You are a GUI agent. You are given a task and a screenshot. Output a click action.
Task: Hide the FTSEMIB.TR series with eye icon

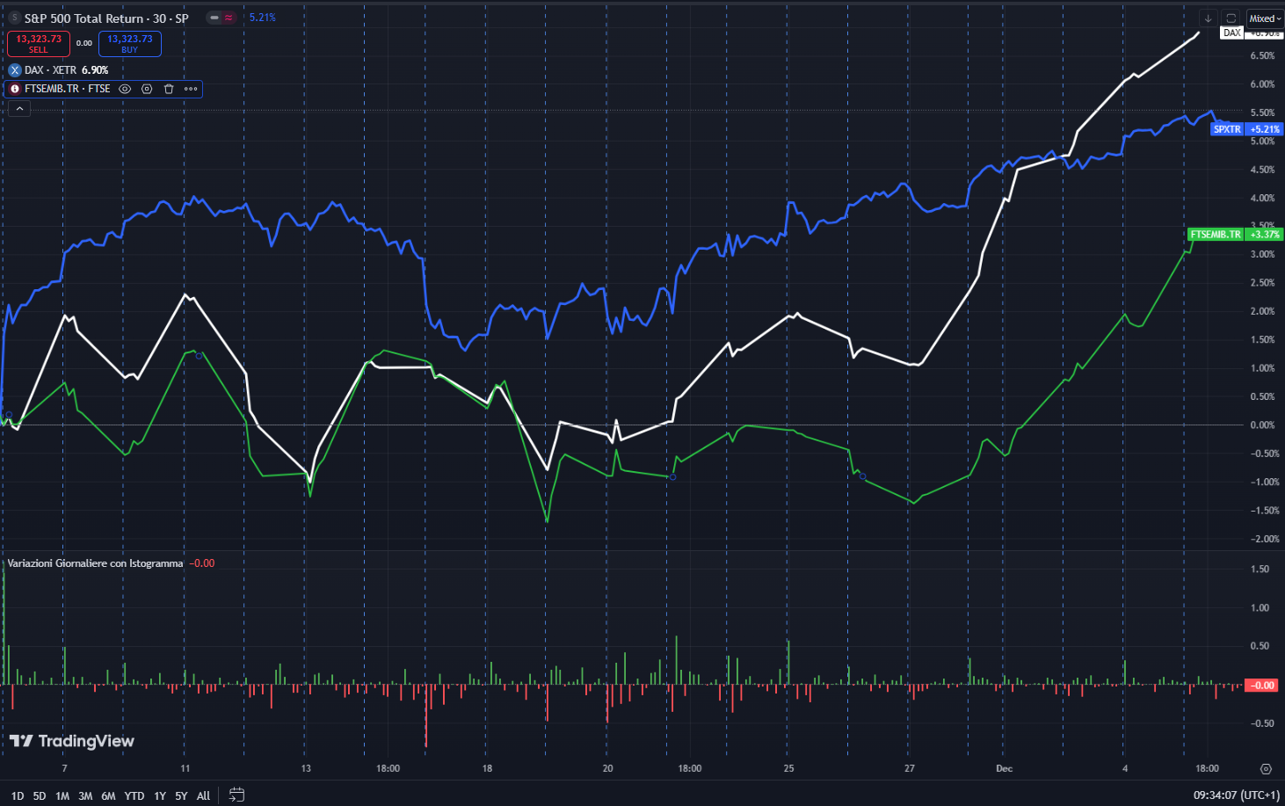click(x=125, y=89)
